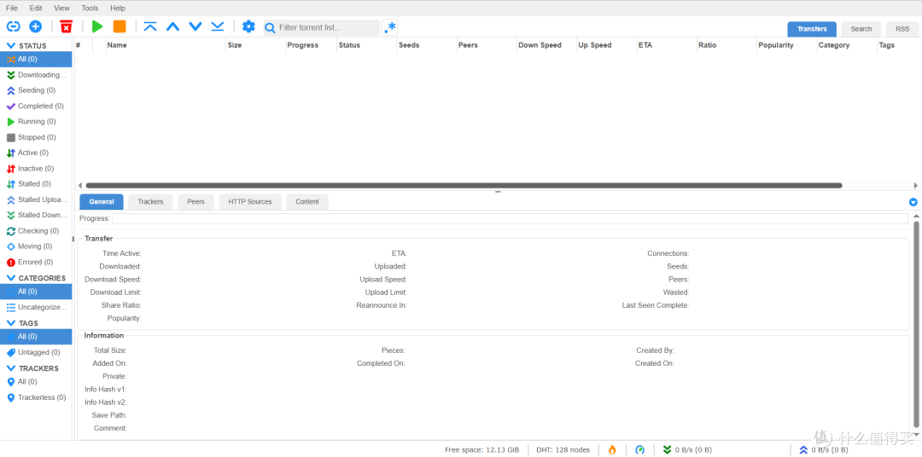Collapse the STATUS filter section

pos(11,46)
